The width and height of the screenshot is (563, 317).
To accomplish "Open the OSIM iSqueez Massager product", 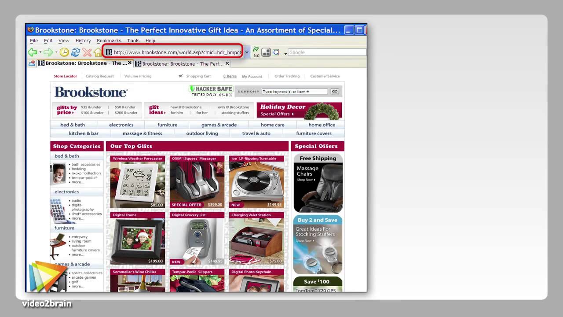I will click(x=197, y=181).
